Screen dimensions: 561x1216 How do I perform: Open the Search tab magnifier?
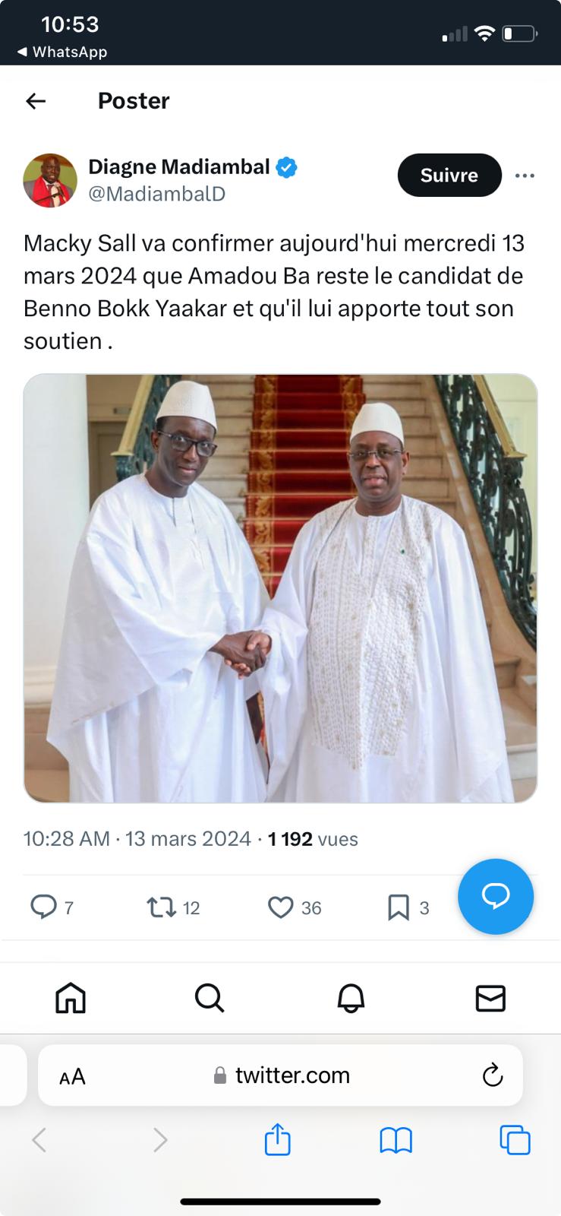210,998
